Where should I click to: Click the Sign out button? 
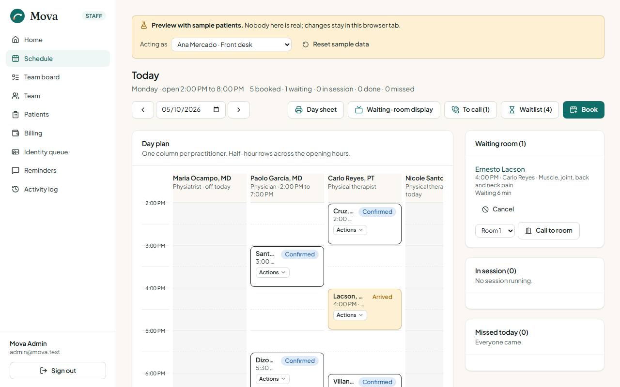pyautogui.click(x=58, y=371)
